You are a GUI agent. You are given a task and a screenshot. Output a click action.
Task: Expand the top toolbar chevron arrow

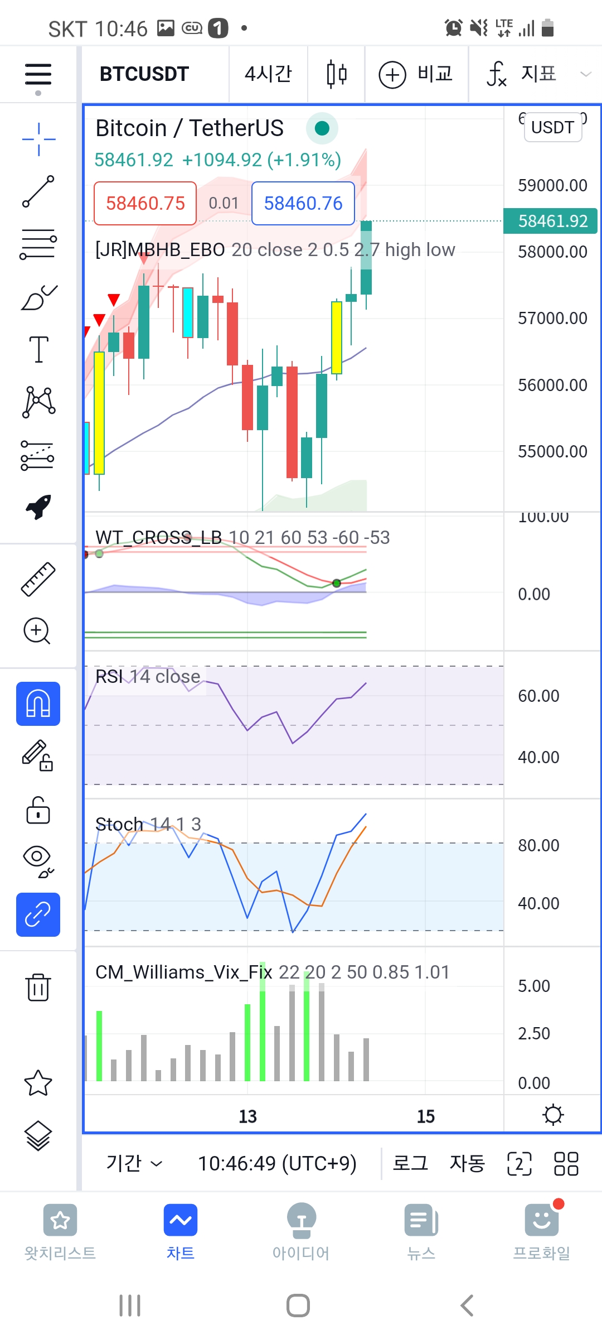coord(585,74)
